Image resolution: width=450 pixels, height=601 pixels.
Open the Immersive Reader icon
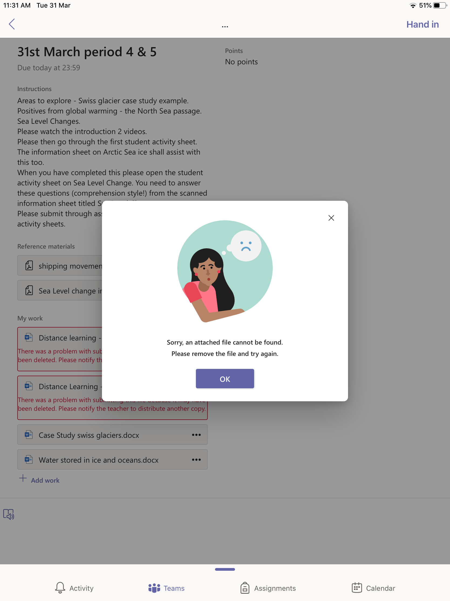pyautogui.click(x=9, y=514)
